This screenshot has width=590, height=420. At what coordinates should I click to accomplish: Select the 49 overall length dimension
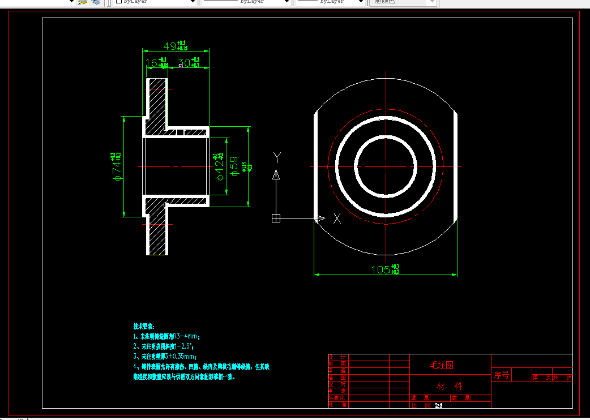point(176,46)
